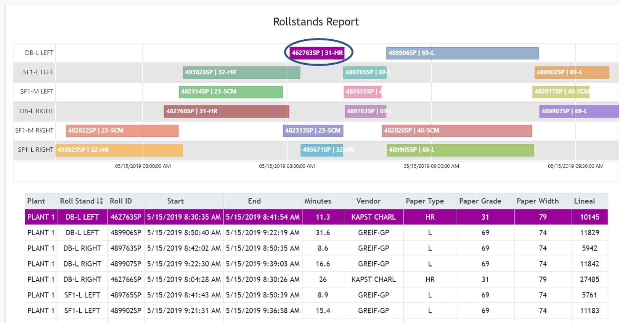Viewport: 620px width, 323px height.
Task: Select the 489905SP | 69-L green bar
Action: click(x=460, y=150)
